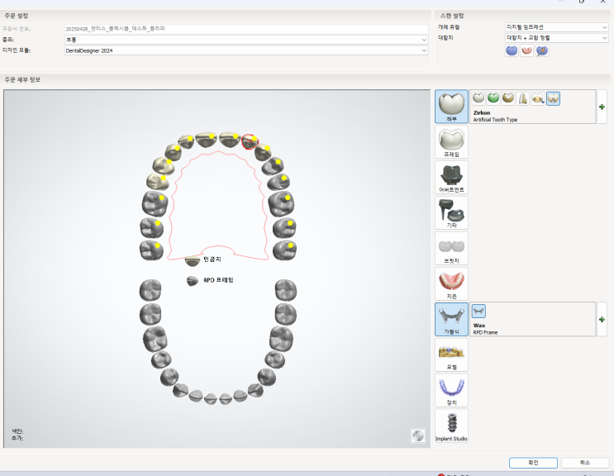
Task: Pick the veneer type icon
Action: [523, 98]
